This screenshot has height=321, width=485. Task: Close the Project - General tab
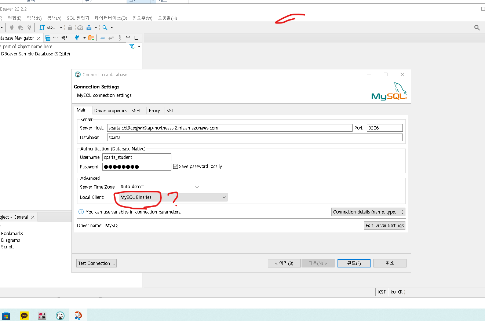pos(33,217)
